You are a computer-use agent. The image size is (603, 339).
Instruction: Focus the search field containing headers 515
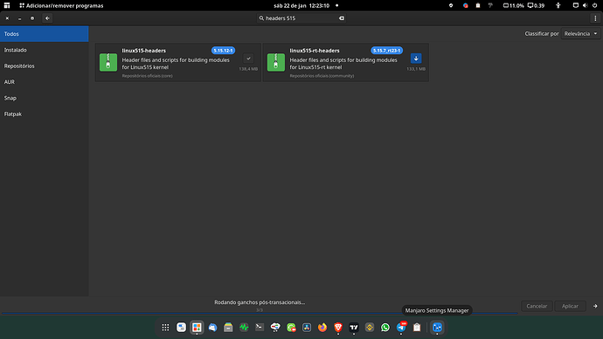click(301, 18)
